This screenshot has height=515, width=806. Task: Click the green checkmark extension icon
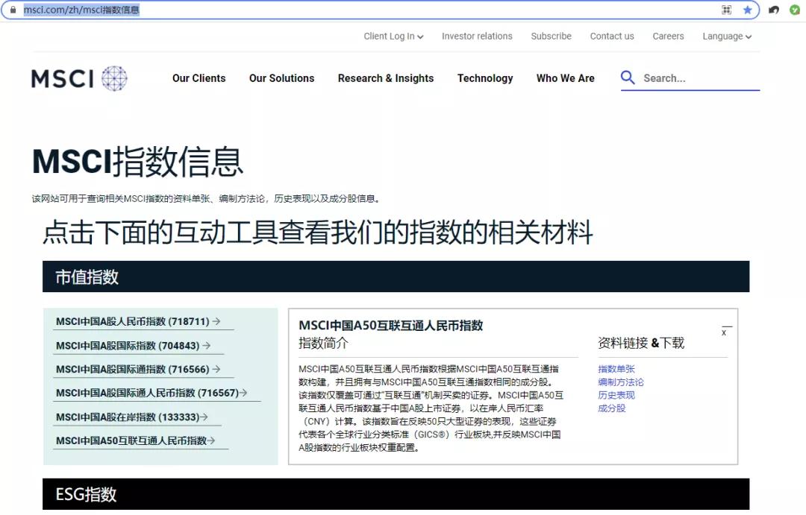pyautogui.click(x=793, y=10)
